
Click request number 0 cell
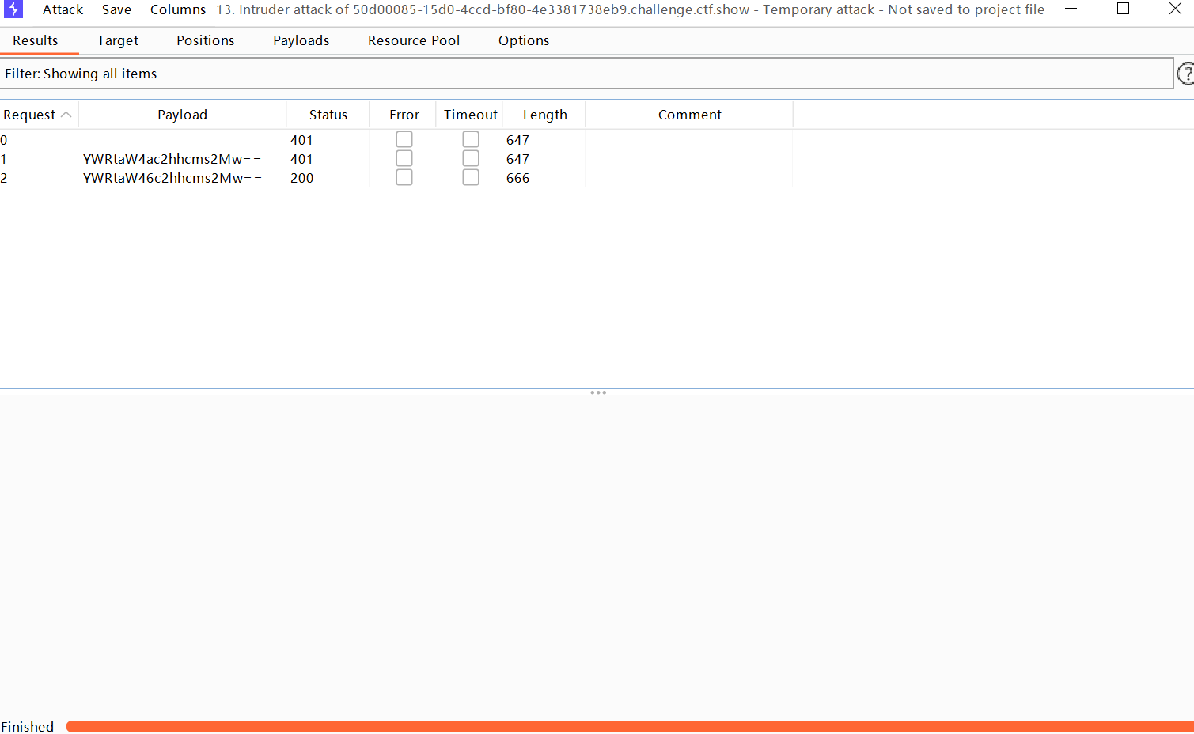tap(4, 140)
